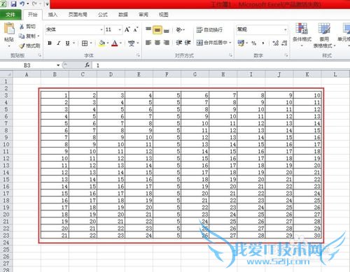Toggle Align Text Left
The height and width of the screenshot is (272, 350).
(x=148, y=43)
